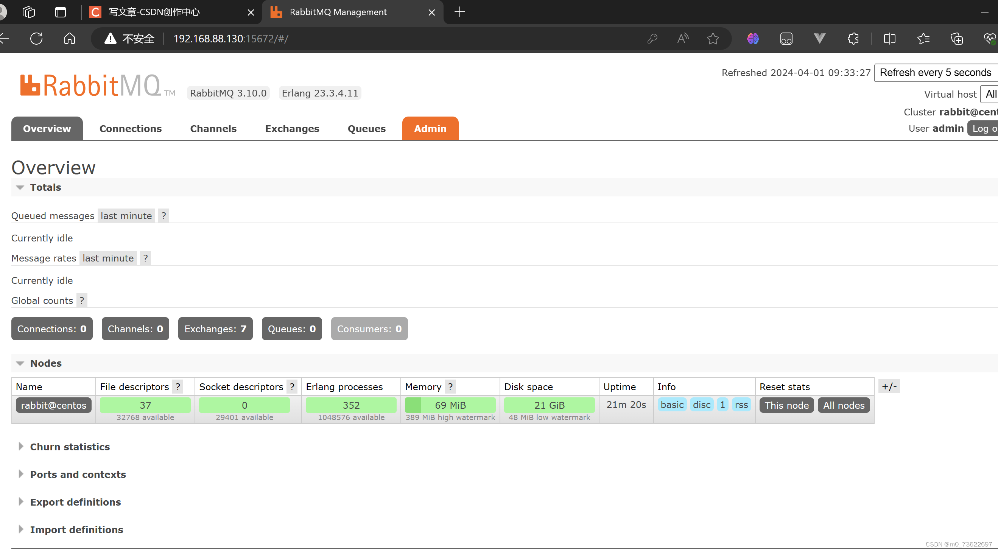Open the saved passwords key icon
Screen dimensions: 998x551
652,38
